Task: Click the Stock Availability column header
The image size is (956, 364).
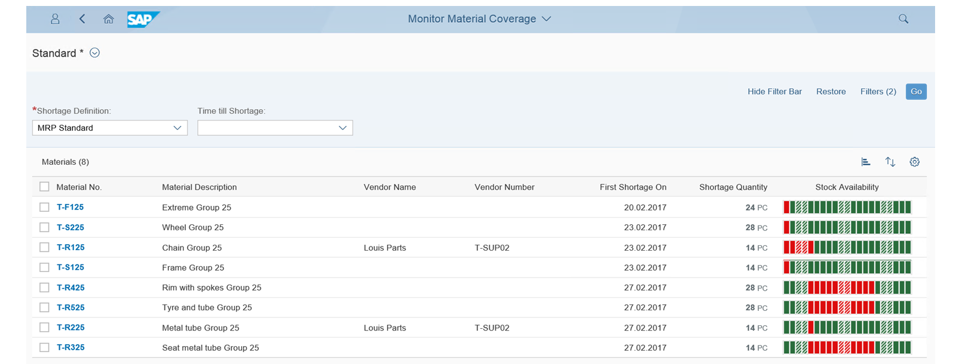Action: (x=847, y=187)
